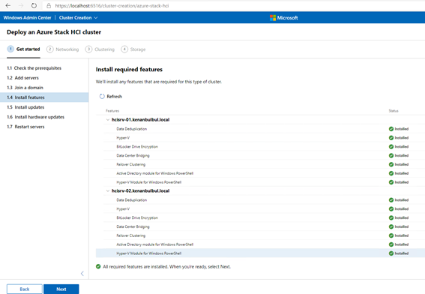The width and height of the screenshot is (425, 294).
Task: Collapse the left step navigation pane
Action: tap(82, 274)
